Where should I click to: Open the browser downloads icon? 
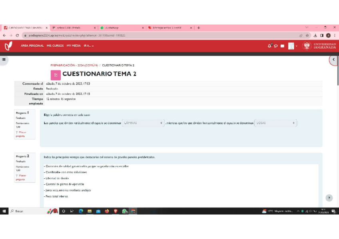click(x=315, y=36)
